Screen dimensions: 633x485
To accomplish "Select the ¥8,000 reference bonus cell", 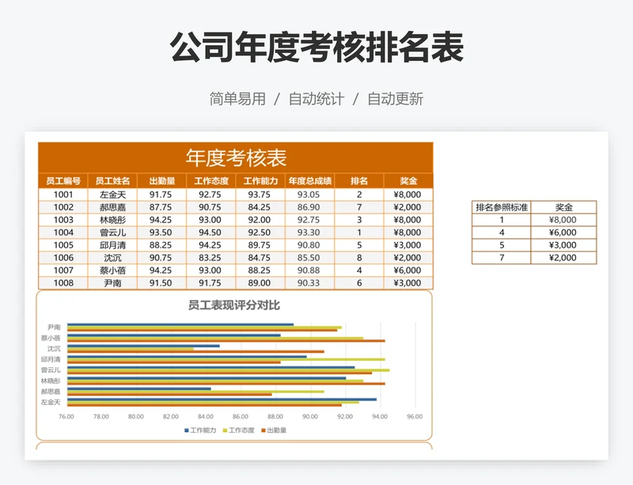I will point(563,219).
